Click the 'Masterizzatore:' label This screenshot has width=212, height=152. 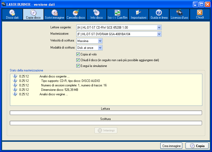pos(60,34)
